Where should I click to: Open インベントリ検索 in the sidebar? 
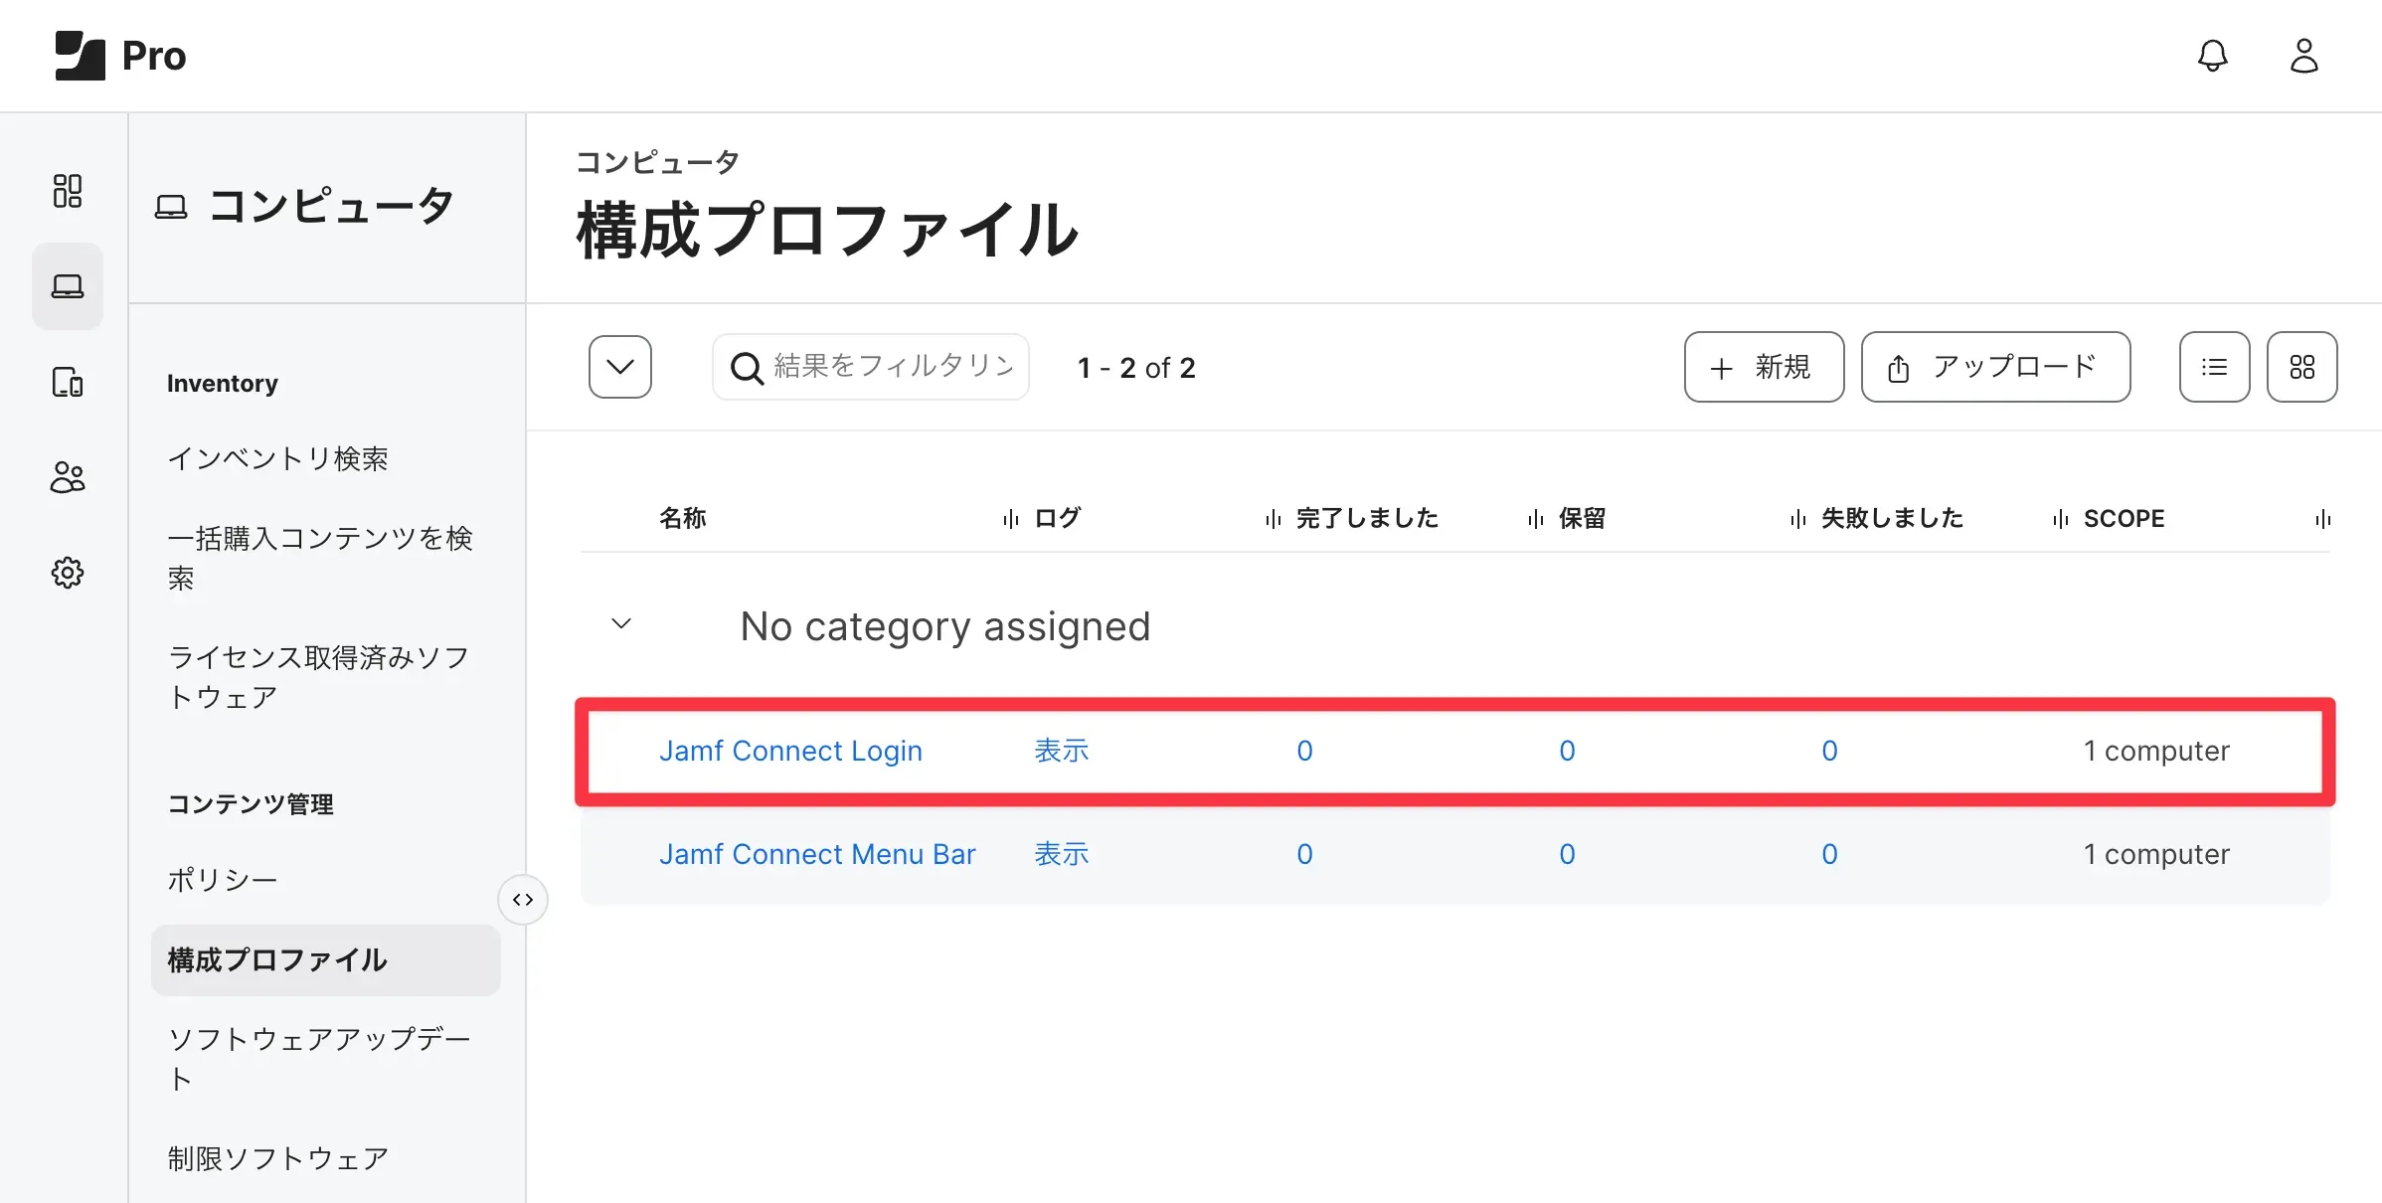(x=277, y=458)
